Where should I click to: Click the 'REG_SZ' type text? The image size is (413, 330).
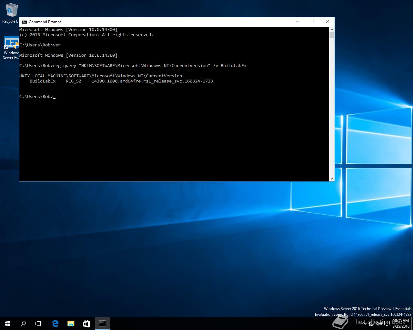(x=74, y=81)
